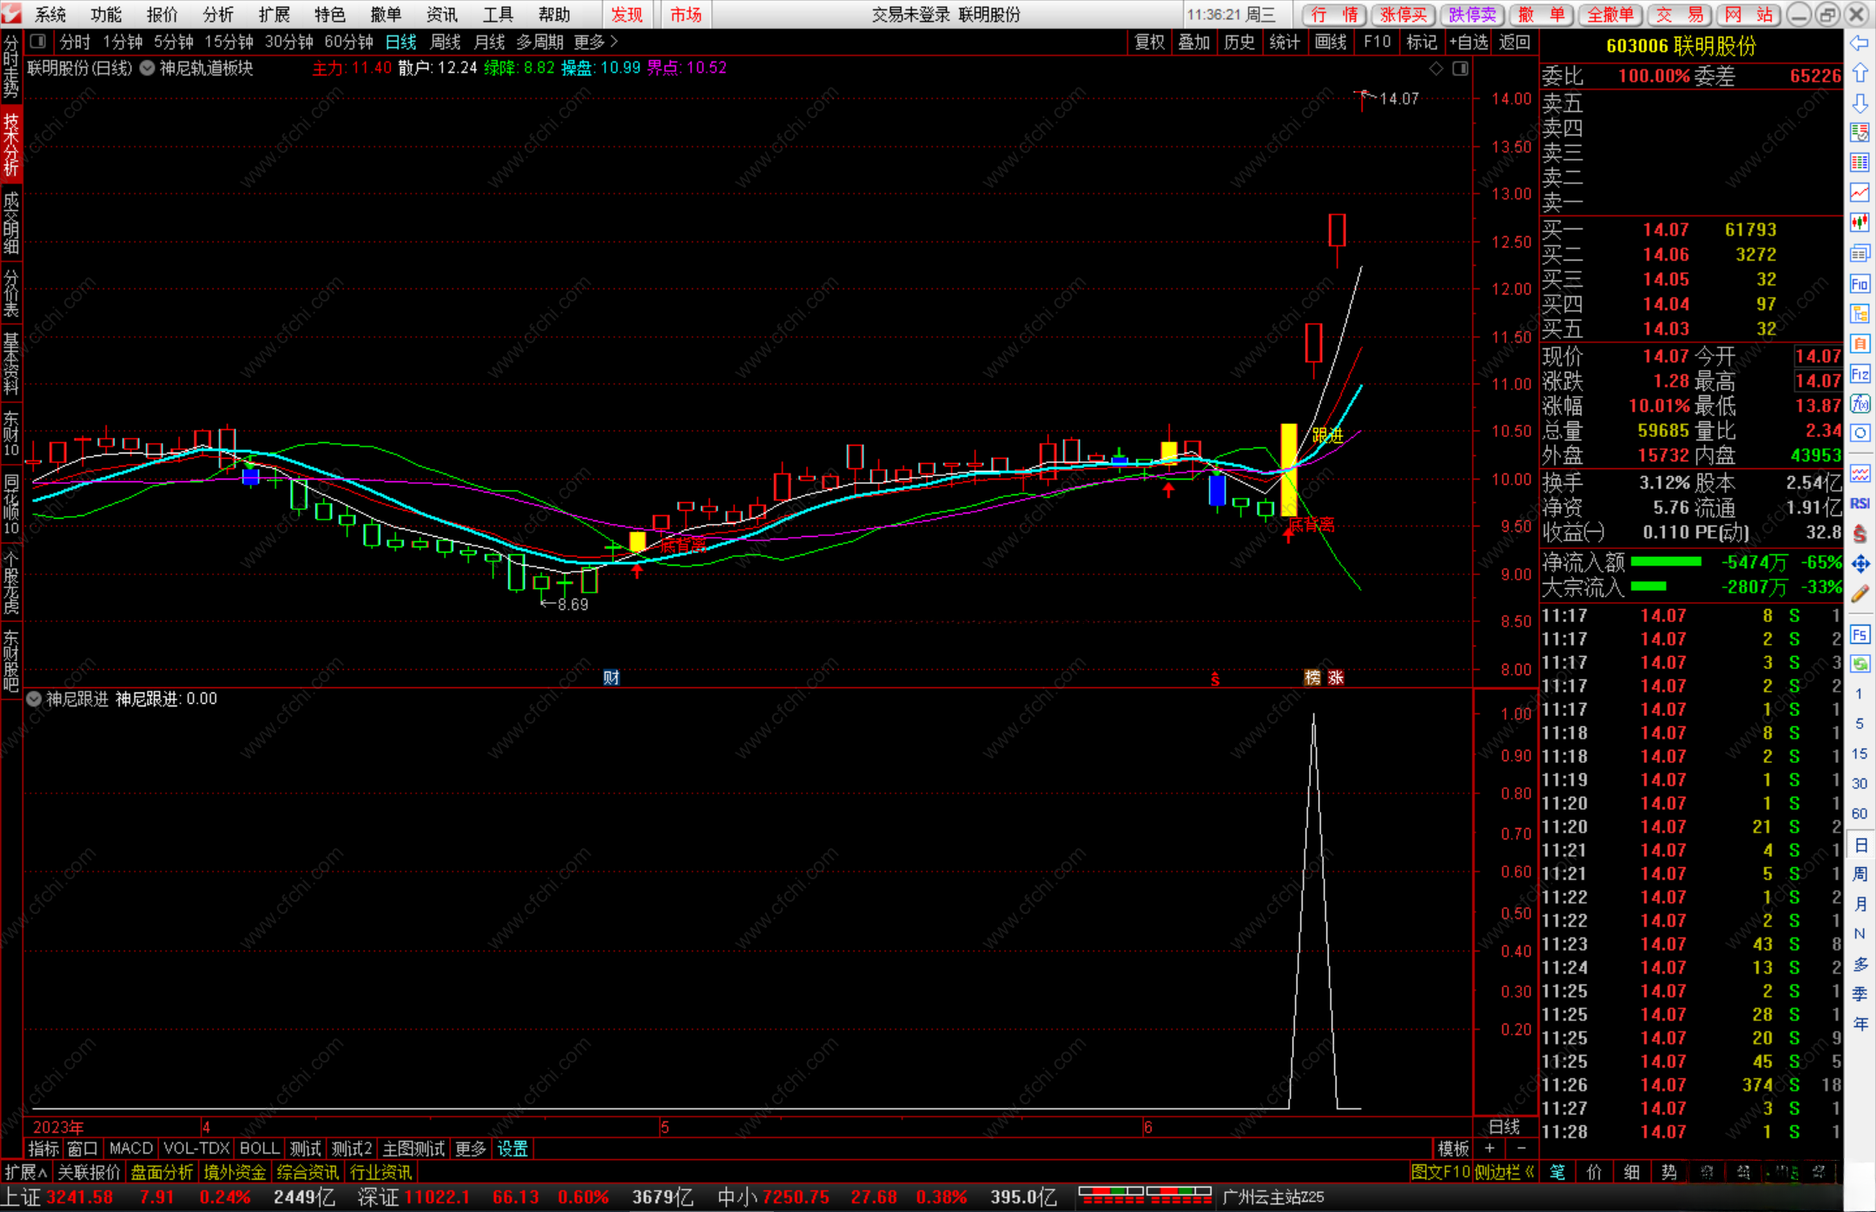
Task: Expand 更多 timeframe options in period bar
Action: coord(595,42)
